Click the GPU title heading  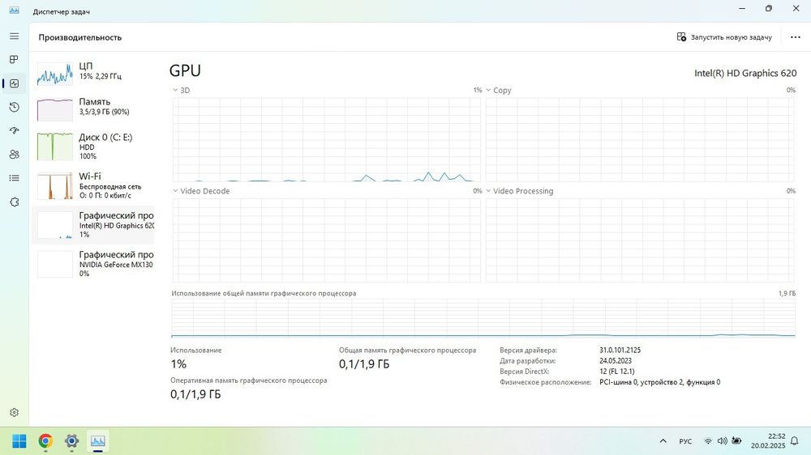pyautogui.click(x=185, y=70)
